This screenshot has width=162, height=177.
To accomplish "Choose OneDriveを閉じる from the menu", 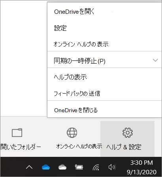I will click(x=105, y=110).
